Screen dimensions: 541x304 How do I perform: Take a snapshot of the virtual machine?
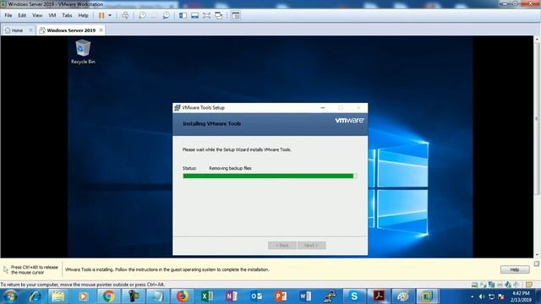(x=142, y=15)
